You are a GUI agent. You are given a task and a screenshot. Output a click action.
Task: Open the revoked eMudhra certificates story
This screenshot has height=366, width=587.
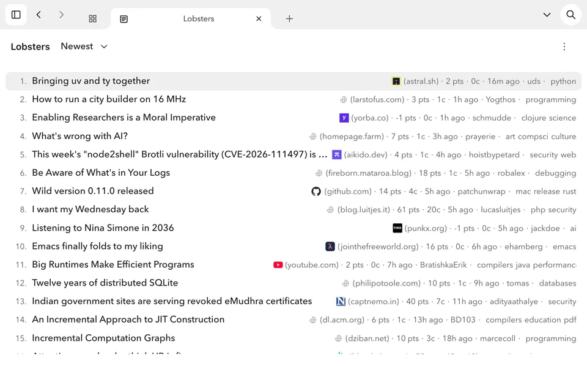coord(172,301)
